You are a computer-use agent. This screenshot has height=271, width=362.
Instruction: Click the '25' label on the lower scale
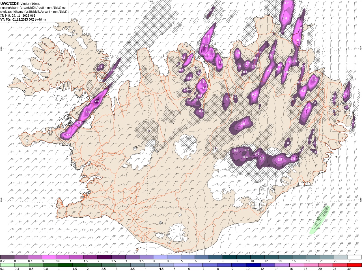click(335, 269)
